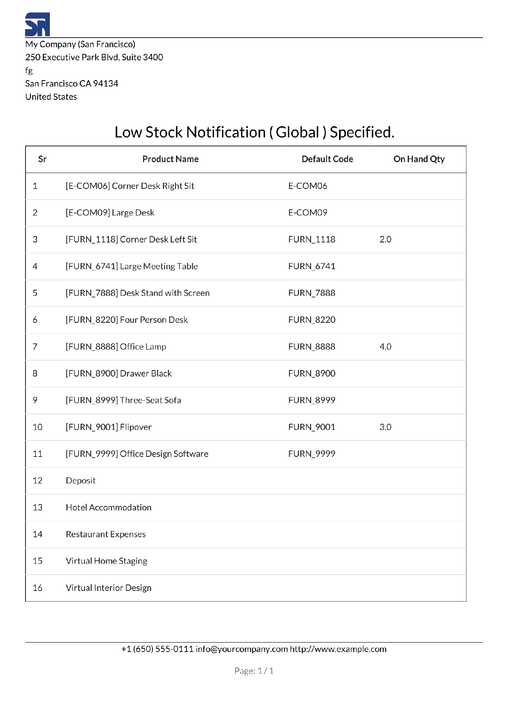Select the Corner Desk Right Sit row
Viewport: 508px width, 719px height.
coord(246,186)
